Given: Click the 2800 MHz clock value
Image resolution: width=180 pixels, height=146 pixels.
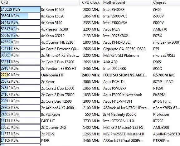Looking at the screenshot, I should click(91, 10).
